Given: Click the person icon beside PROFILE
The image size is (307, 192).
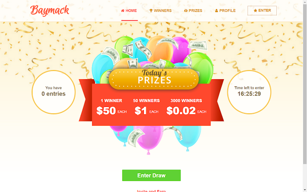Looking at the screenshot, I should (216, 11).
